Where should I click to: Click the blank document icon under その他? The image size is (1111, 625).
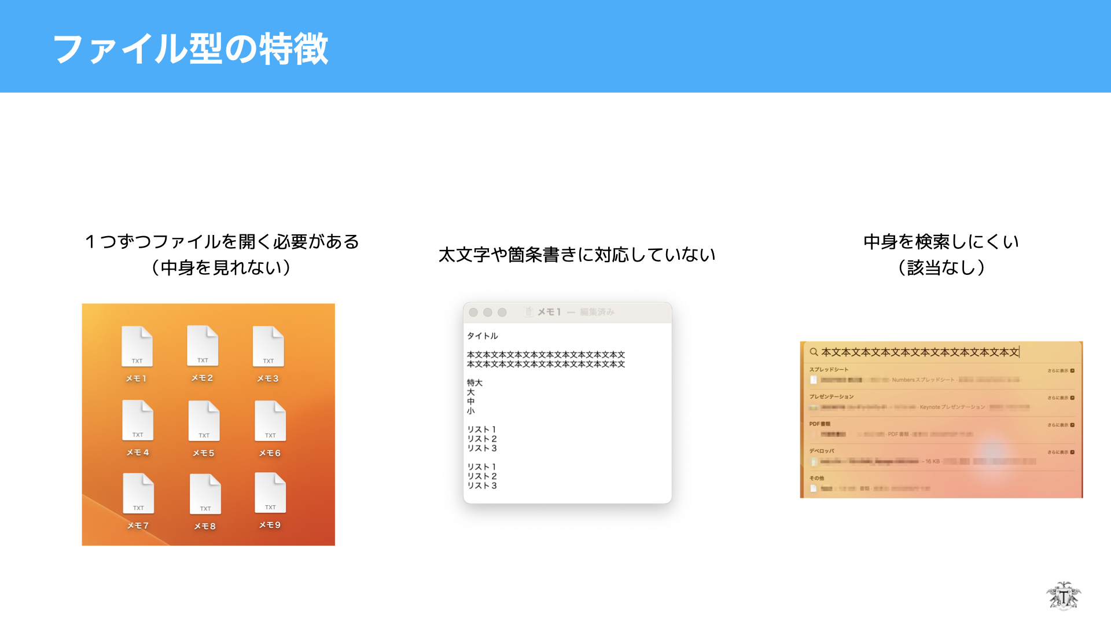[814, 488]
